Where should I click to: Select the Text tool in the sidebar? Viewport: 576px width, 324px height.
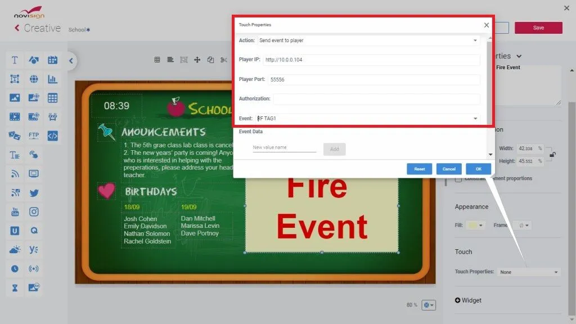15,60
